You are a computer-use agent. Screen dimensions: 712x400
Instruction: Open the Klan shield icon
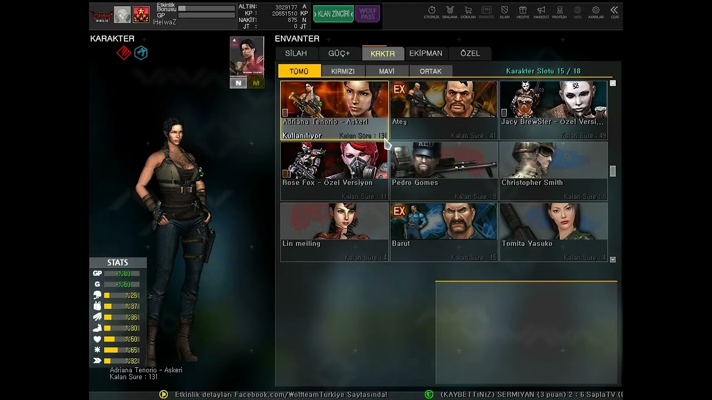coord(505,12)
